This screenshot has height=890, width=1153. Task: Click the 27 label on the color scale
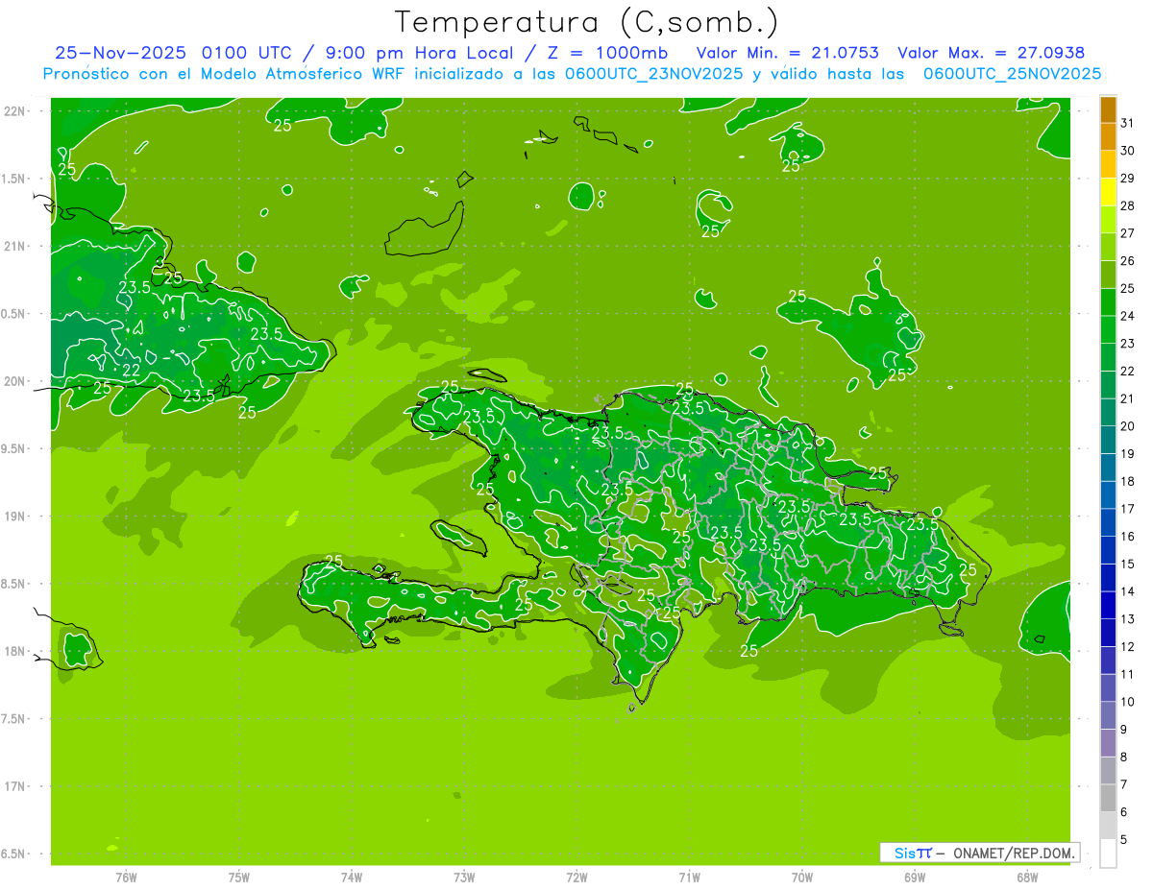[x=1127, y=233]
